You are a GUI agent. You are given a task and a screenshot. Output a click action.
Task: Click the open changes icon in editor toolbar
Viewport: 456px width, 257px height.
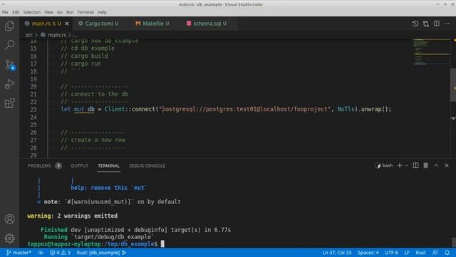426,24
